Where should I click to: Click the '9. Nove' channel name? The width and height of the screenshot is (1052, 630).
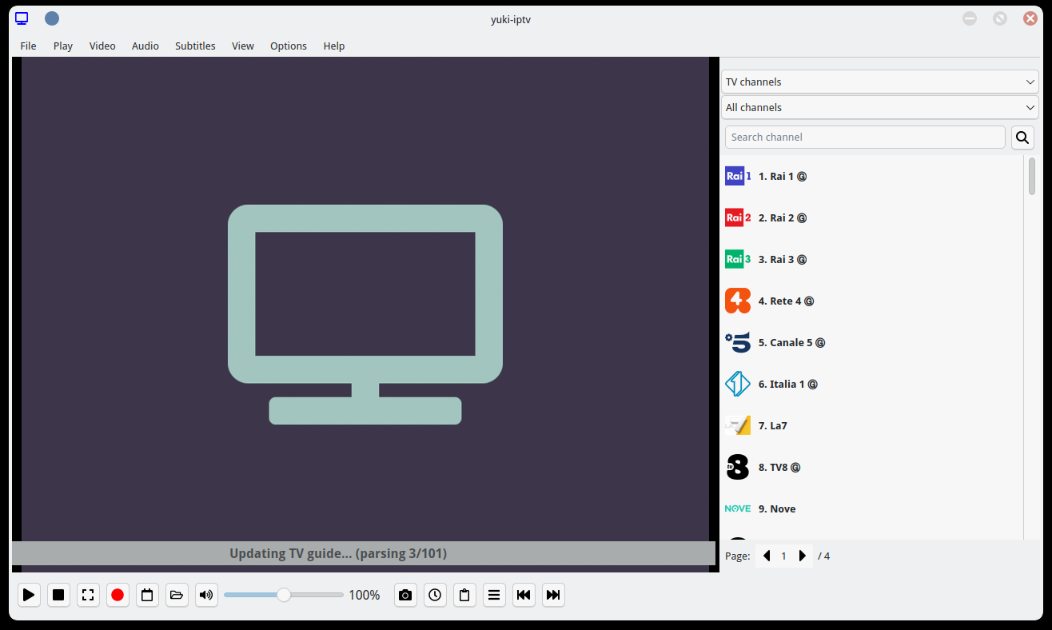pos(777,508)
